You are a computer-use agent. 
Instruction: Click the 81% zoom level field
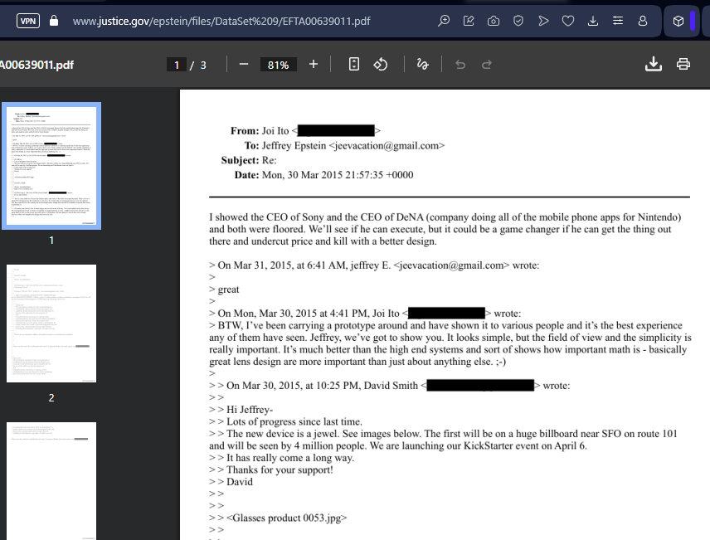point(278,65)
